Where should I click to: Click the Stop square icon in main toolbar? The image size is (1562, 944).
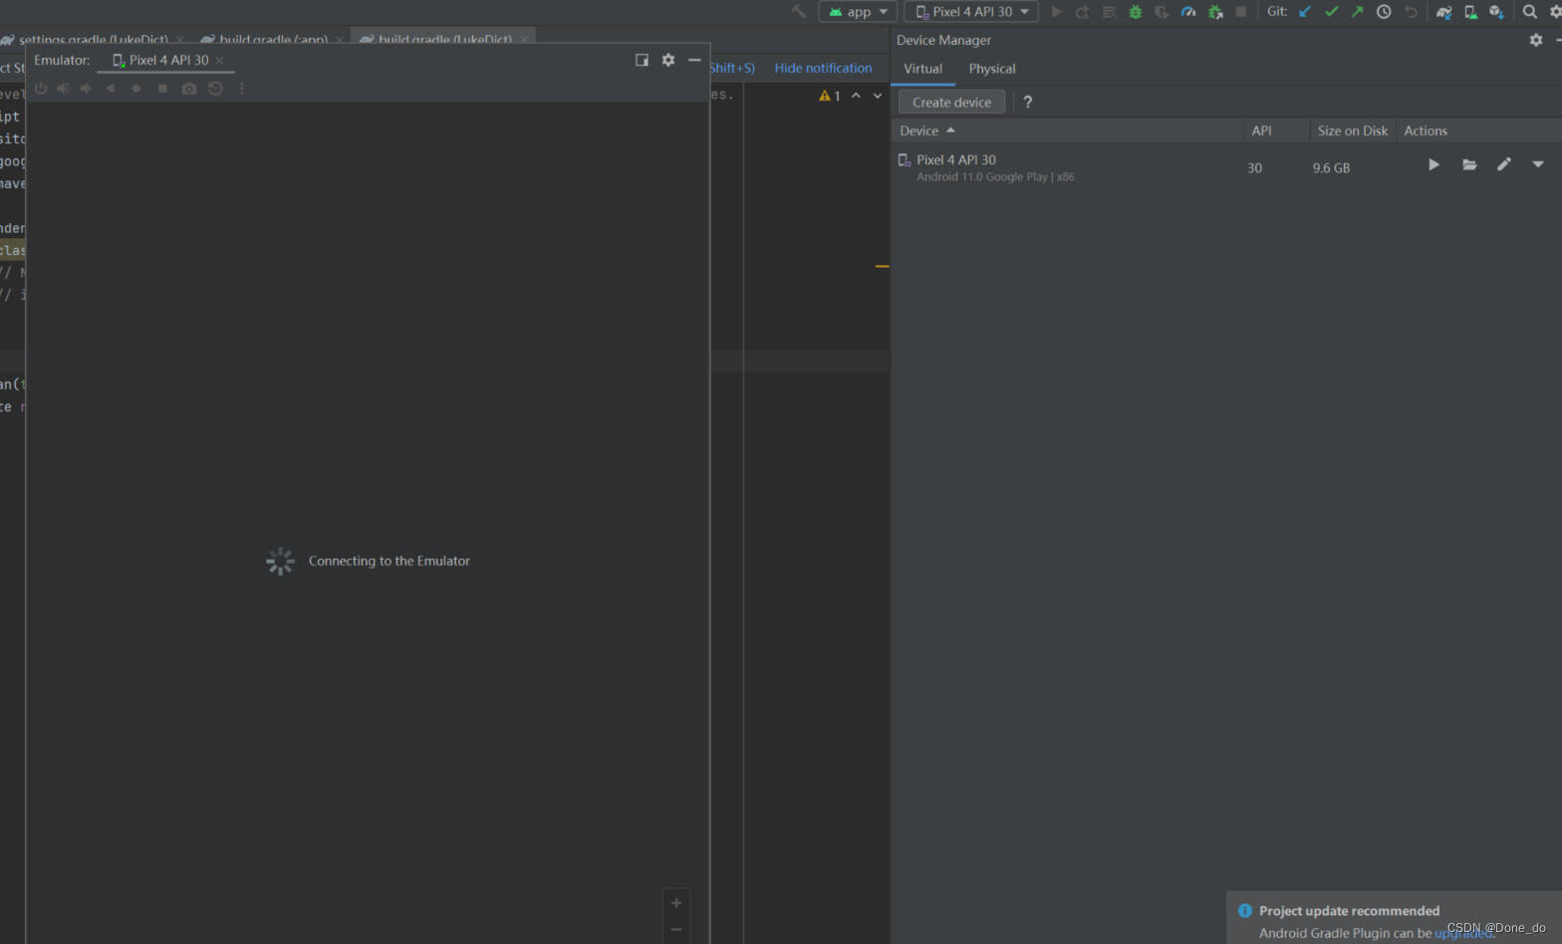pyautogui.click(x=1240, y=12)
